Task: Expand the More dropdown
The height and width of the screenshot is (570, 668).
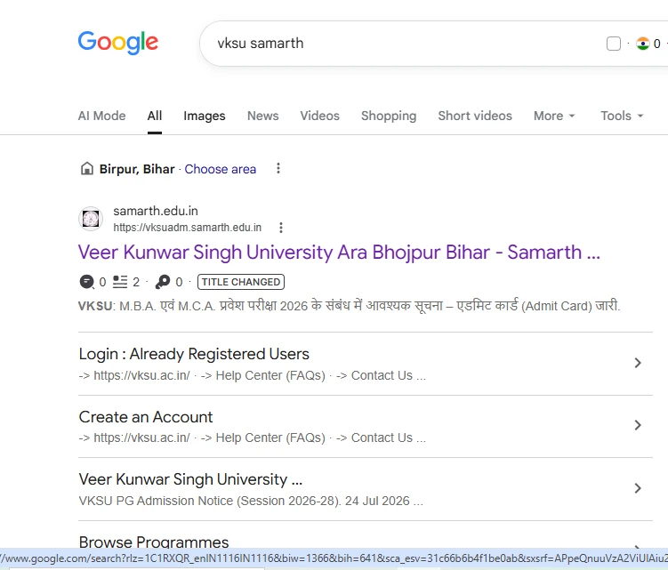Action: (x=554, y=116)
